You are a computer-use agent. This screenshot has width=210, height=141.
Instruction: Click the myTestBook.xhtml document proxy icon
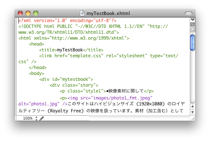pos(82,13)
